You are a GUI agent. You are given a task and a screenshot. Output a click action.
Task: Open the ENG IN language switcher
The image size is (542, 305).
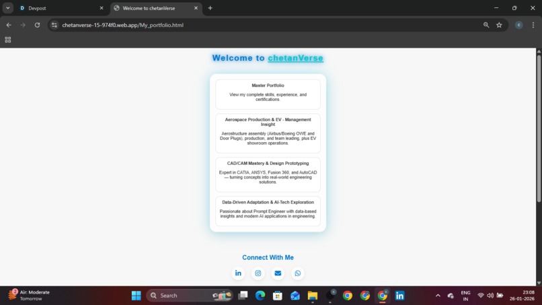coord(465,296)
